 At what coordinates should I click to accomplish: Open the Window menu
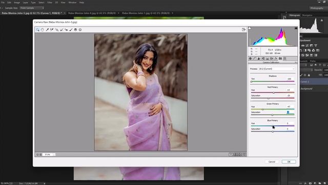pos(72,3)
